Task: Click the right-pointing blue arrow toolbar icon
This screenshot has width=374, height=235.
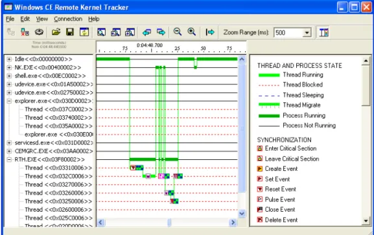Action: coord(161,32)
